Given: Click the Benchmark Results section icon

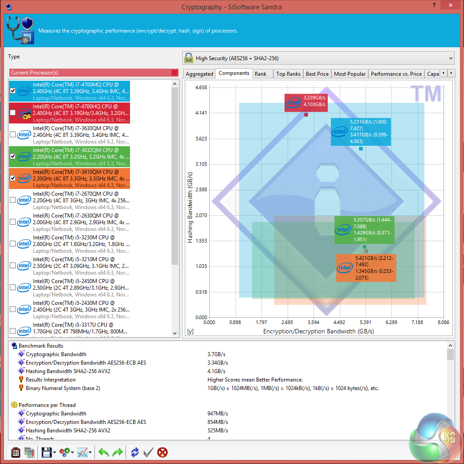Looking at the screenshot, I should point(14,345).
